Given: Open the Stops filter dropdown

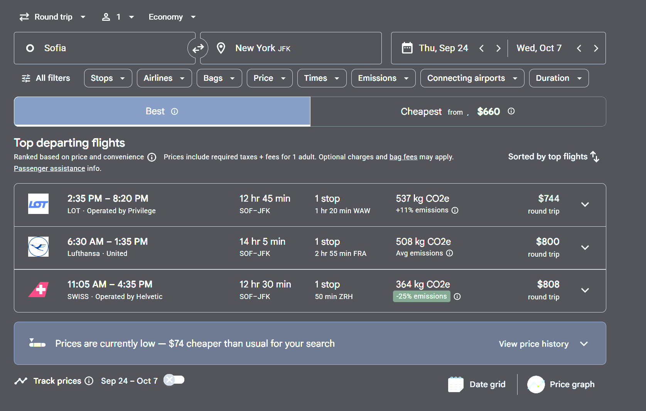Looking at the screenshot, I should click(x=108, y=78).
